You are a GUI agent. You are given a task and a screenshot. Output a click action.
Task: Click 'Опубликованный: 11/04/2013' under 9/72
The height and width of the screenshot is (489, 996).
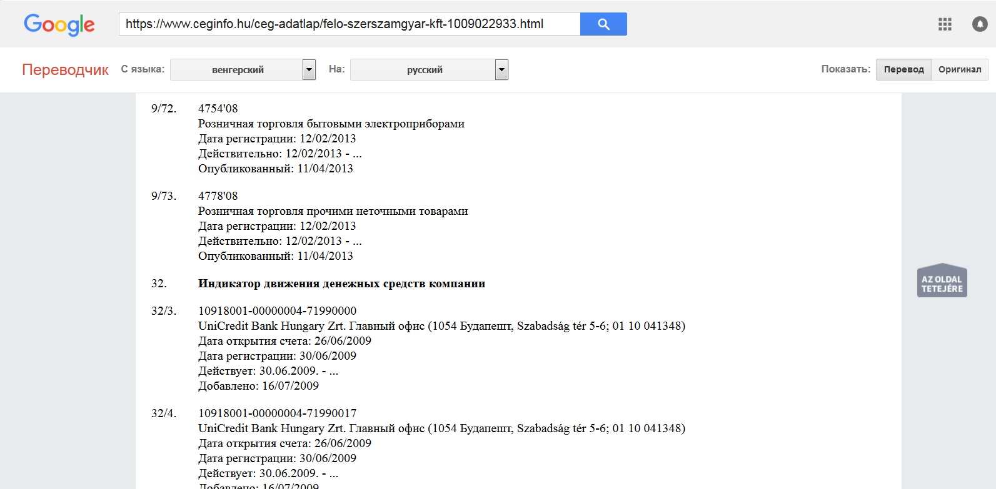pos(275,169)
